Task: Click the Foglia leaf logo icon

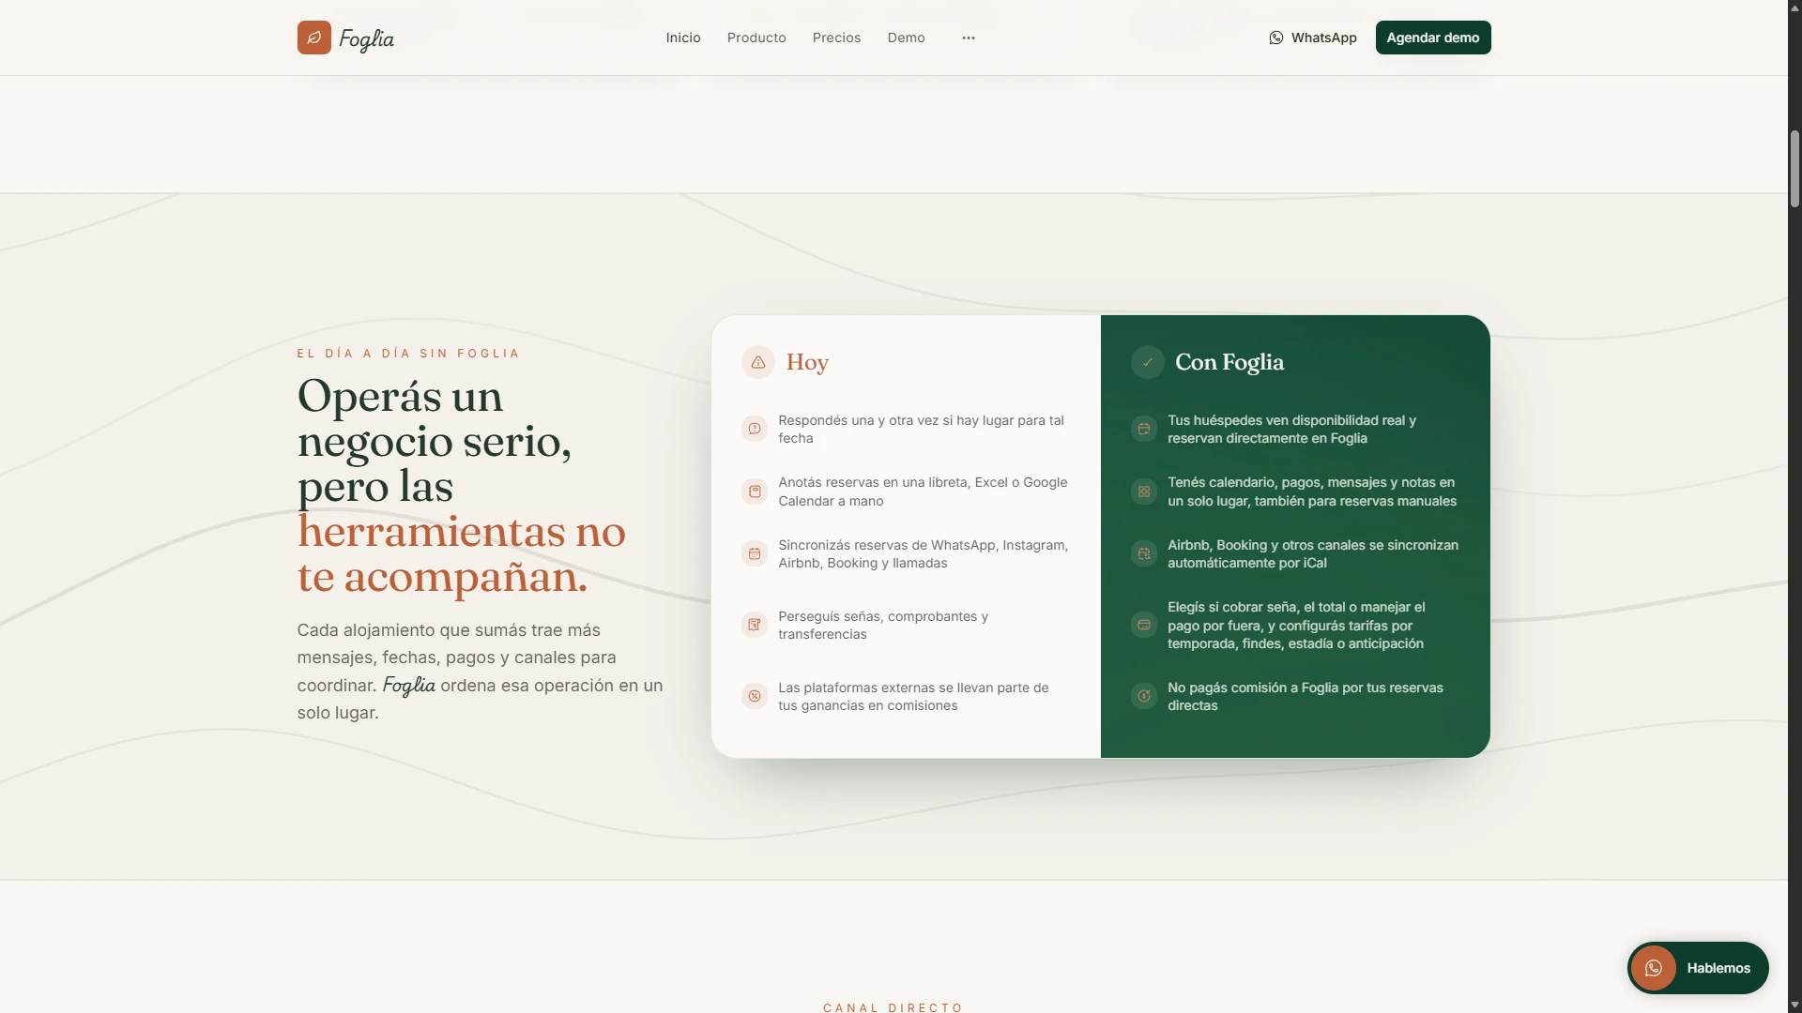Action: coord(314,38)
